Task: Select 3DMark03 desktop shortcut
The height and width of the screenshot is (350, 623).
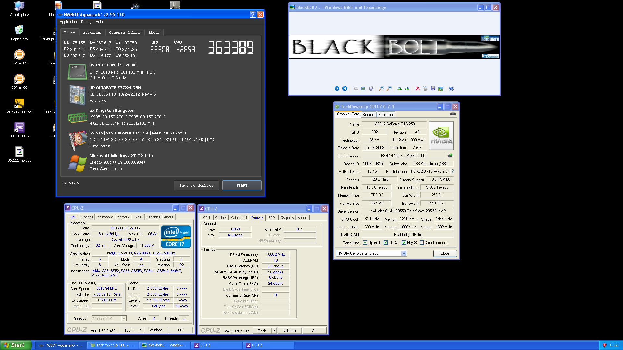Action: (x=19, y=57)
